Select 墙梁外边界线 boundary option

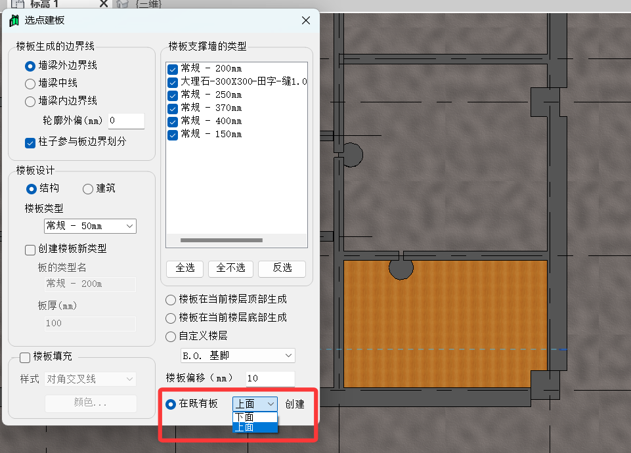coord(30,66)
